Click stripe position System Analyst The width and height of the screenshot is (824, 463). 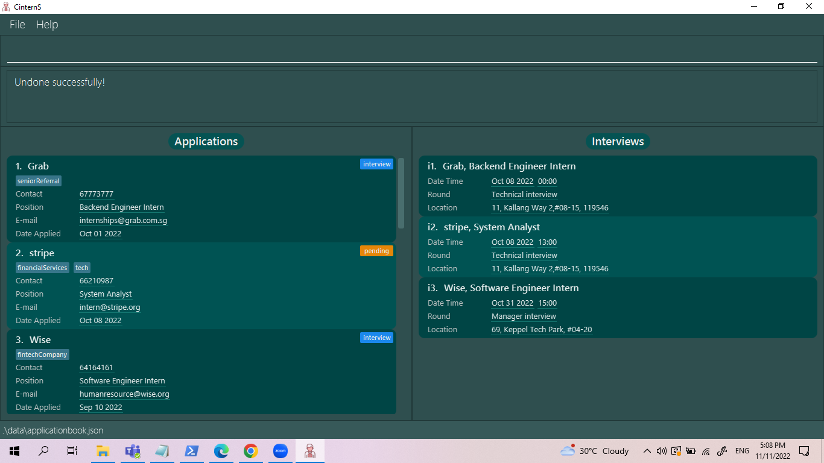106,294
